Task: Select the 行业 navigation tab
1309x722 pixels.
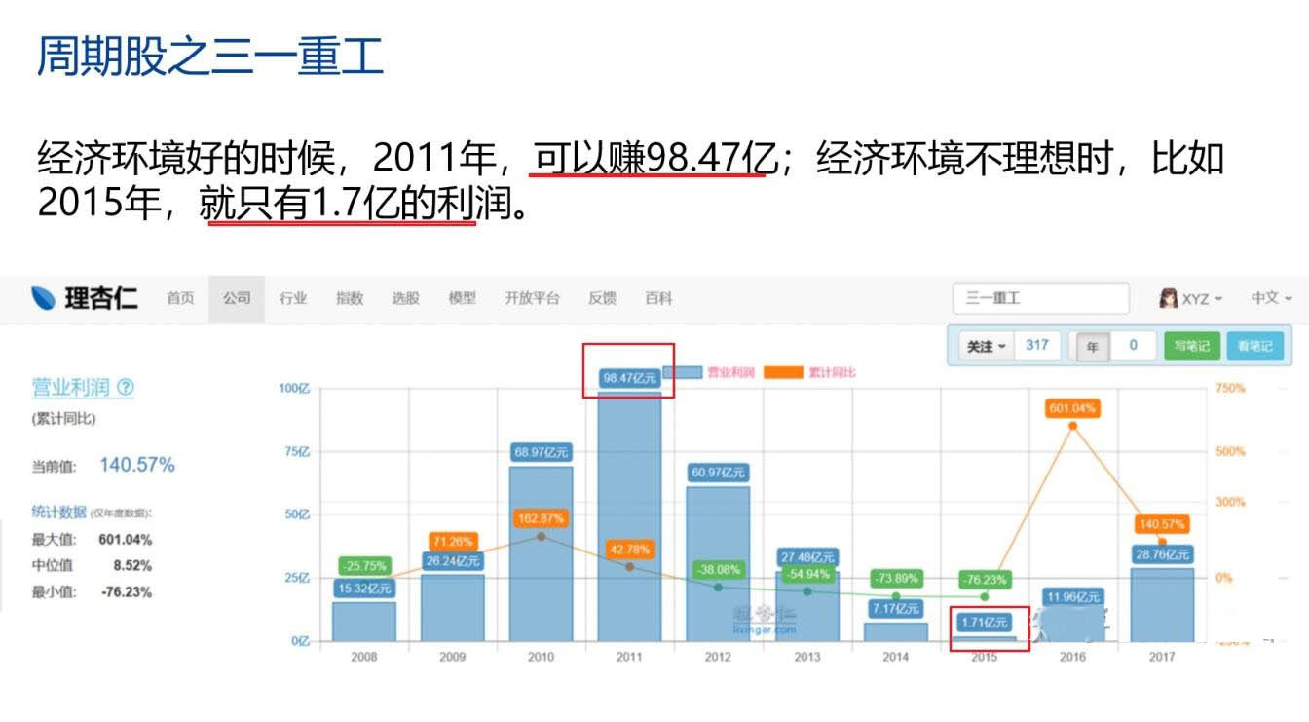Action: 293,298
